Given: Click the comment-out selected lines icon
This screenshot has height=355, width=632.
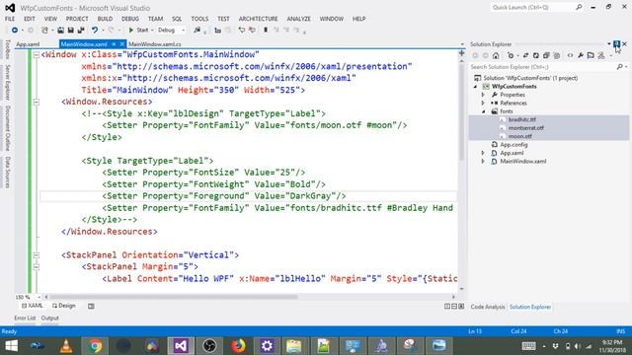Looking at the screenshot, I should click(x=241, y=31).
